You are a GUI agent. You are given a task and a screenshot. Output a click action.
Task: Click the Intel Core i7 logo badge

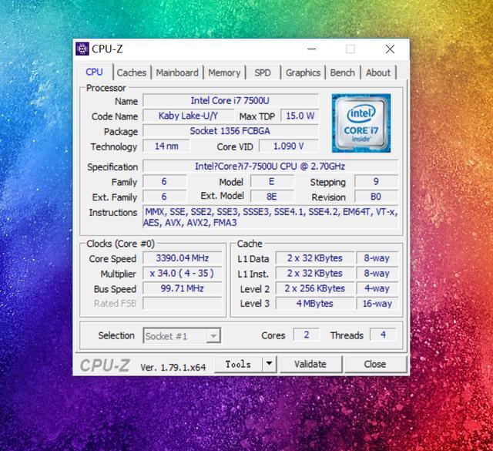[x=361, y=123]
